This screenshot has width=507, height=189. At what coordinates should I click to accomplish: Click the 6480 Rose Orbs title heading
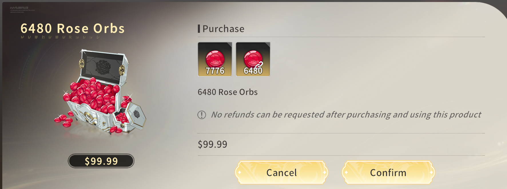click(73, 29)
